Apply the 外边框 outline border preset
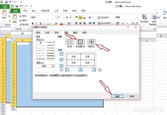 pyautogui.click(x=80, y=42)
